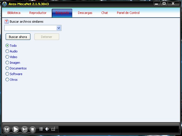The height and width of the screenshot is (136, 182).
Task: Open the radio icon in player bar
Action: (53, 129)
